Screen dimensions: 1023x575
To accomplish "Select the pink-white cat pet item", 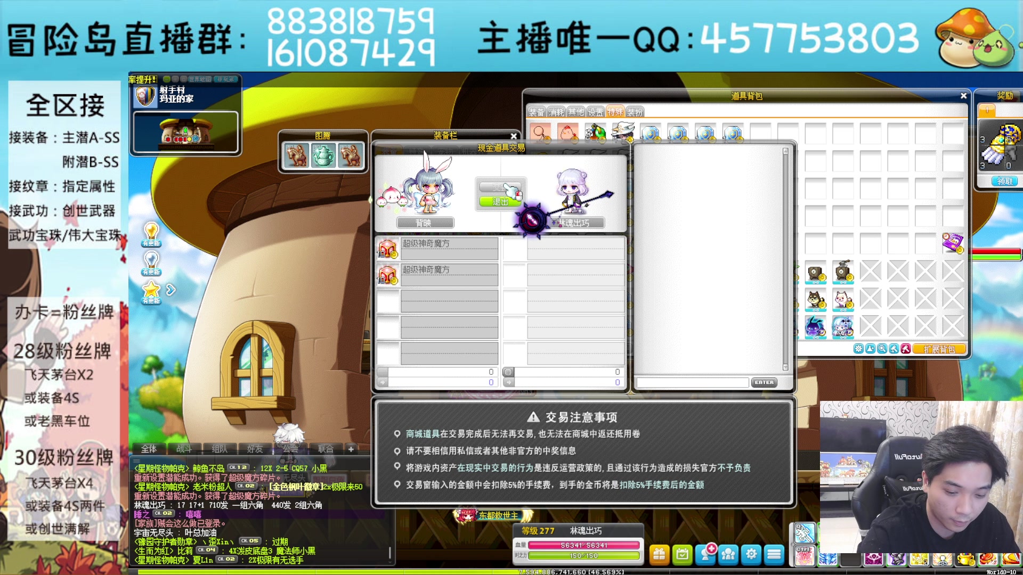I will 843,300.
